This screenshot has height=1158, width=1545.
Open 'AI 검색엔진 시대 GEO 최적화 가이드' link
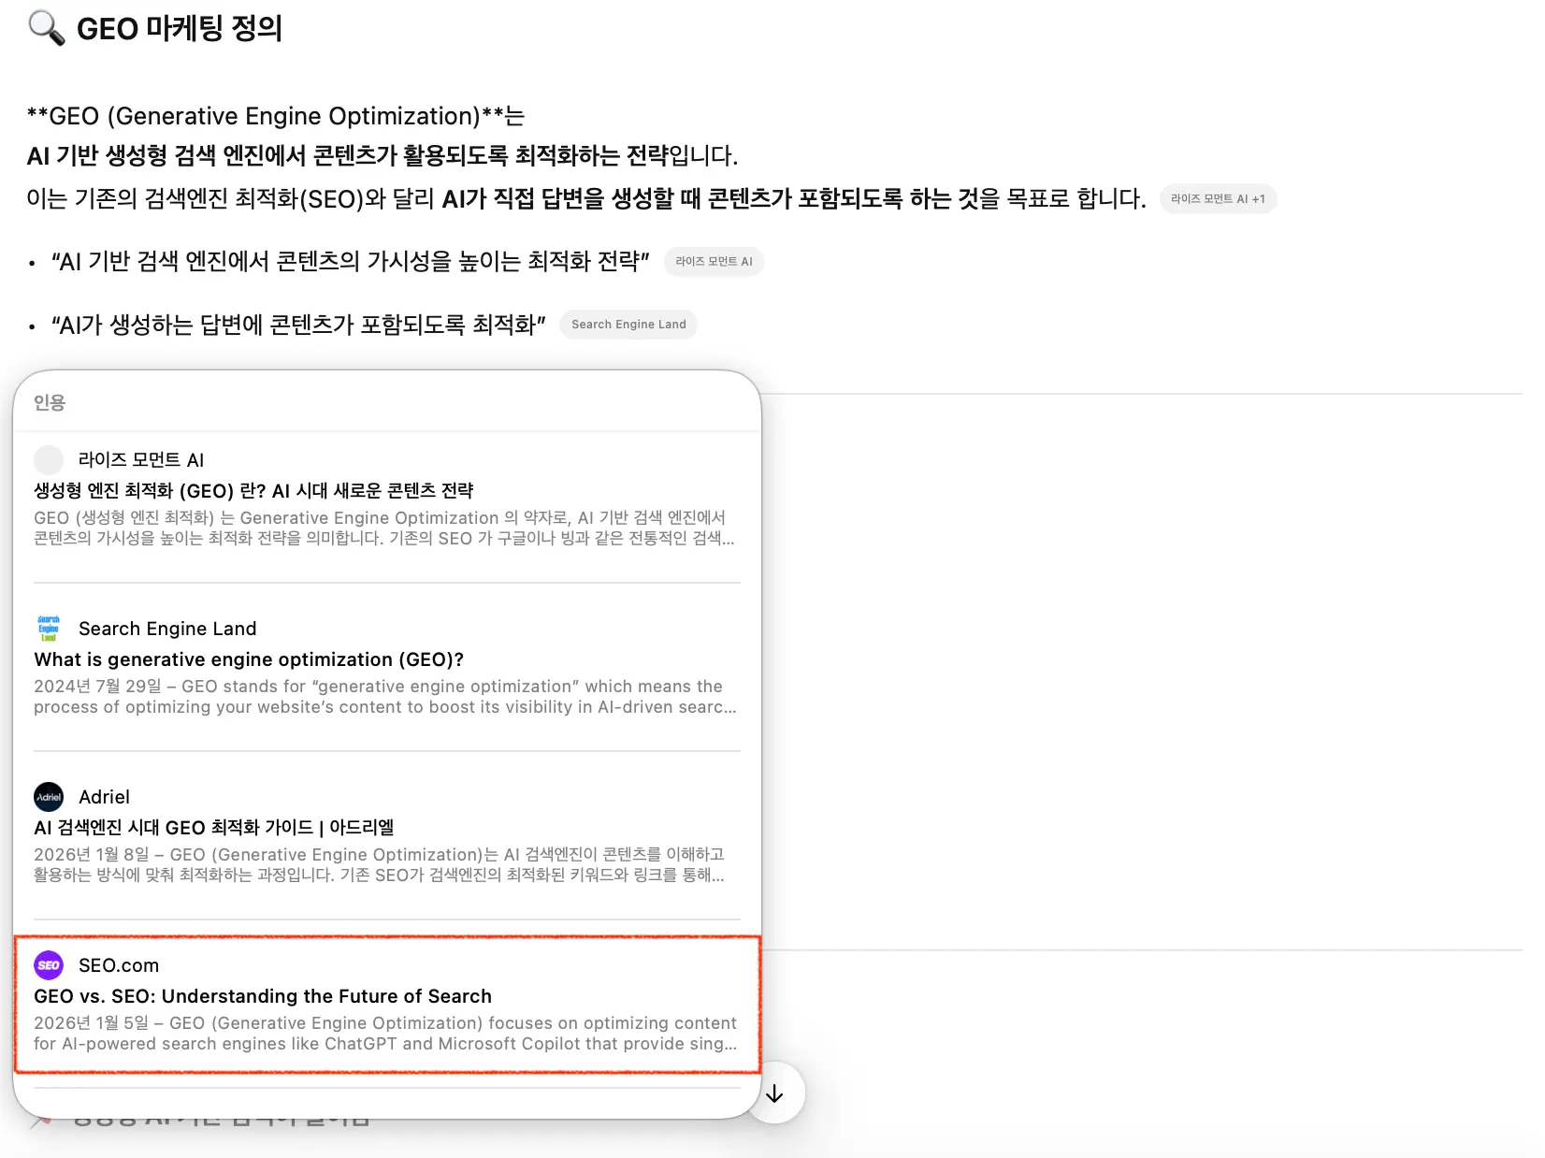pos(214,828)
